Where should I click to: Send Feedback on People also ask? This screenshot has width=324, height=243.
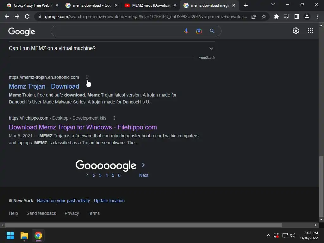click(x=207, y=58)
